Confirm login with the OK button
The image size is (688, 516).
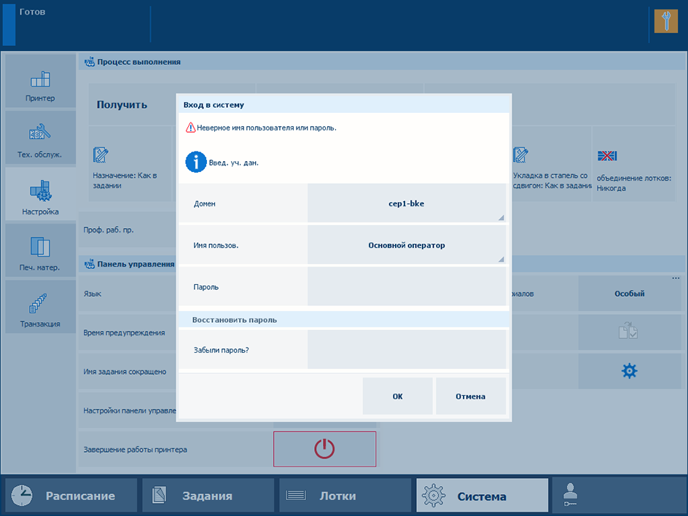397,396
